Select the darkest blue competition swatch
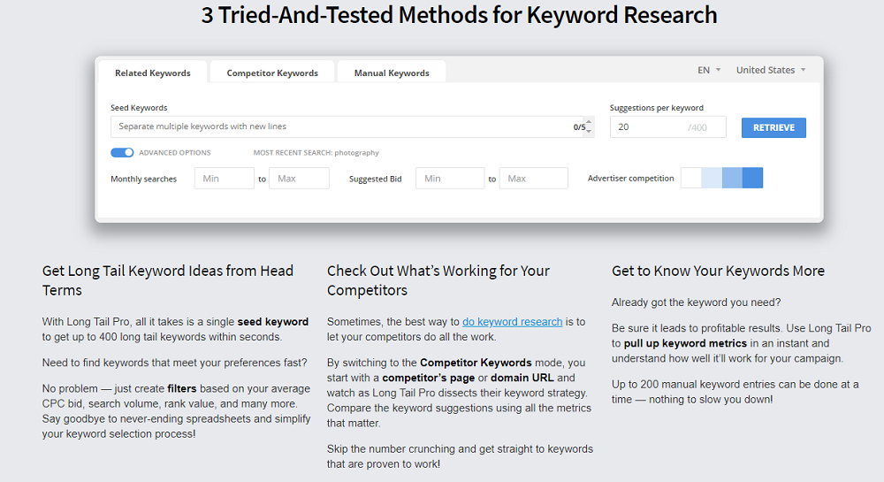Screen dimensions: 884x482 click(x=752, y=178)
